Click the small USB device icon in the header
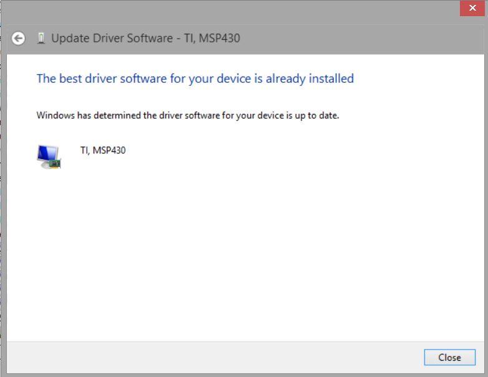Image resolution: width=488 pixels, height=377 pixels. [41, 39]
